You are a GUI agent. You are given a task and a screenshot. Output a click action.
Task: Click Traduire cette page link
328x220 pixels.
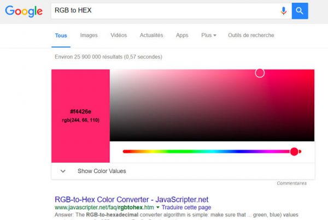[186, 207]
